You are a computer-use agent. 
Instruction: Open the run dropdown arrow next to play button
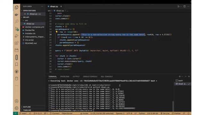[x=181, y=6]
